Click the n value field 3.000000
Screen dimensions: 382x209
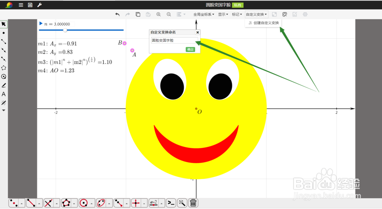pos(62,24)
